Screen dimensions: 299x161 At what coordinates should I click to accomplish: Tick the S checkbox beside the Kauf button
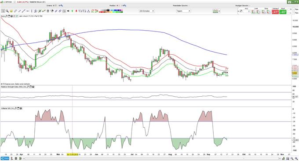click(x=288, y=9)
